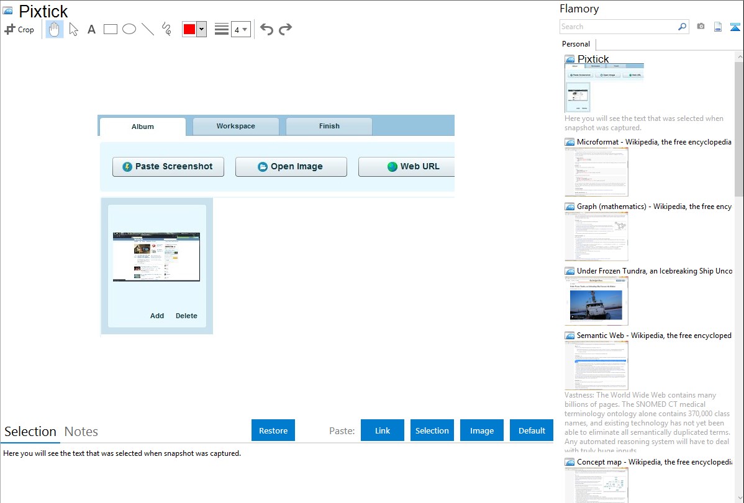This screenshot has height=503, width=744.
Task: Click the Vastness description text
Action: click(648, 422)
